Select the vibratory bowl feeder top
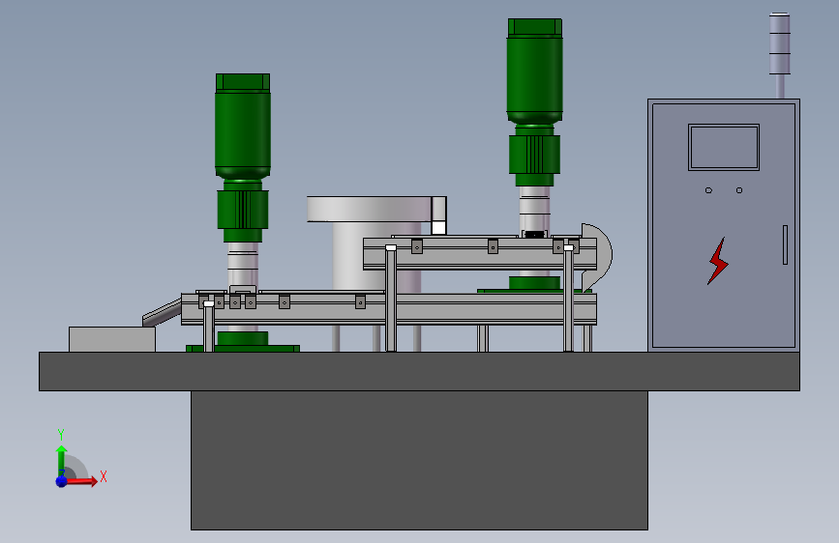Screen dimensions: 839x543 coord(370,209)
